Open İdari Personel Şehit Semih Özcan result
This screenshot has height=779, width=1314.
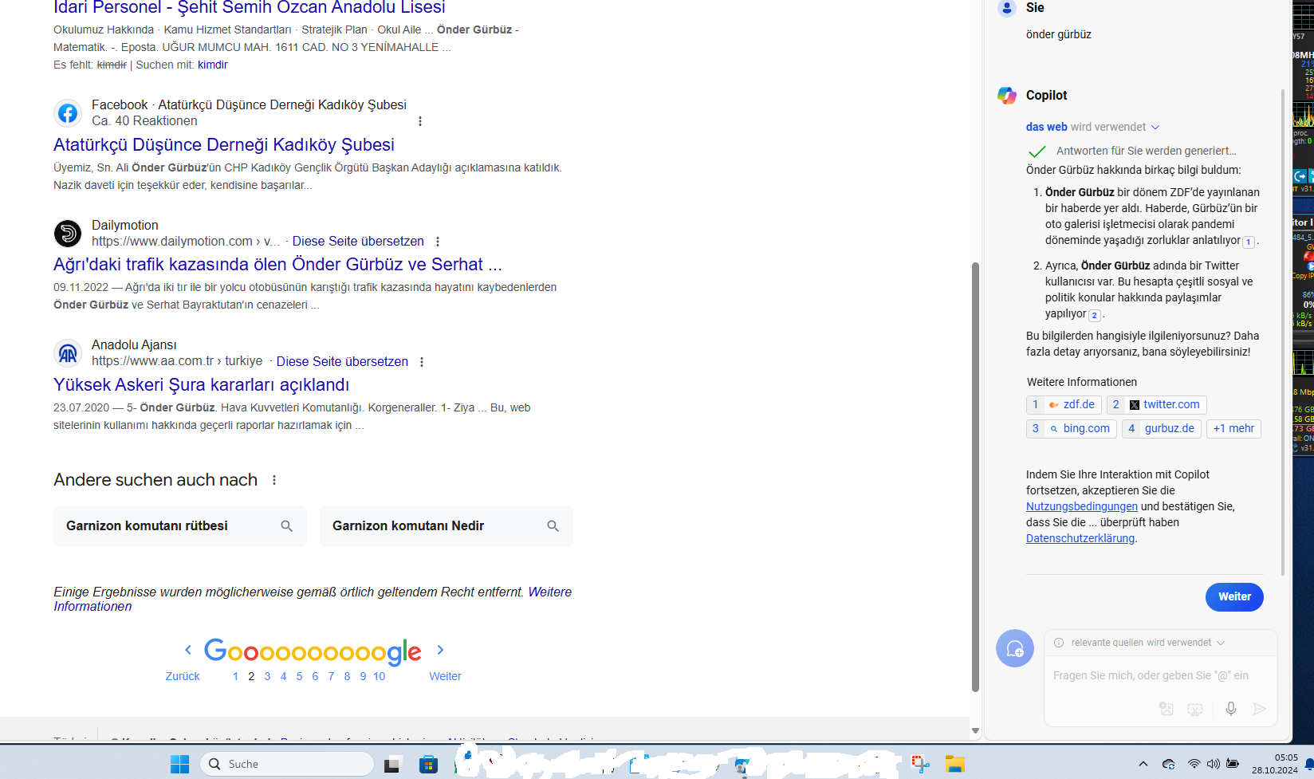pyautogui.click(x=250, y=8)
